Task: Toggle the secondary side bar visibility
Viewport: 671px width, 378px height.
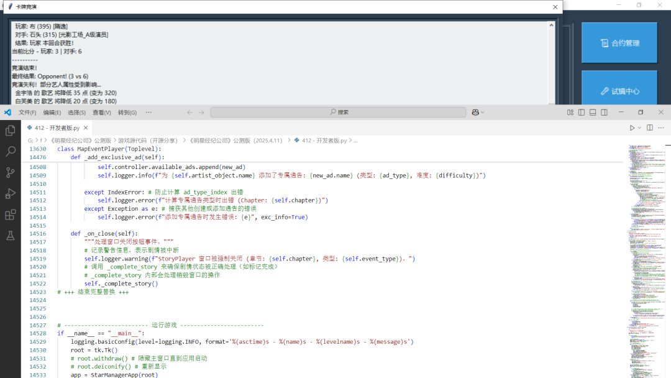Action: coord(604,113)
